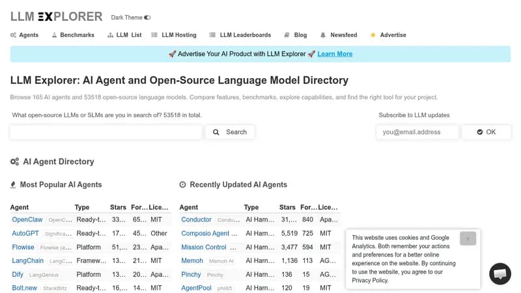
Task: Click the Advertise star icon
Action: [373, 35]
